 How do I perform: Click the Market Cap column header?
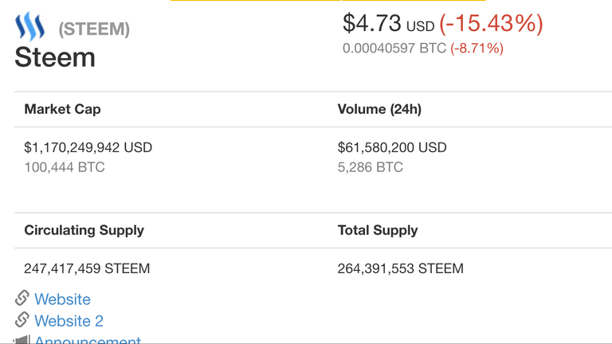[62, 109]
